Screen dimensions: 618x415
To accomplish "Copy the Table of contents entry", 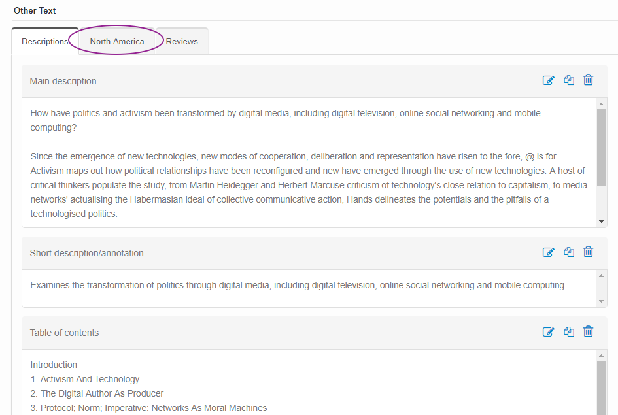I will [569, 332].
